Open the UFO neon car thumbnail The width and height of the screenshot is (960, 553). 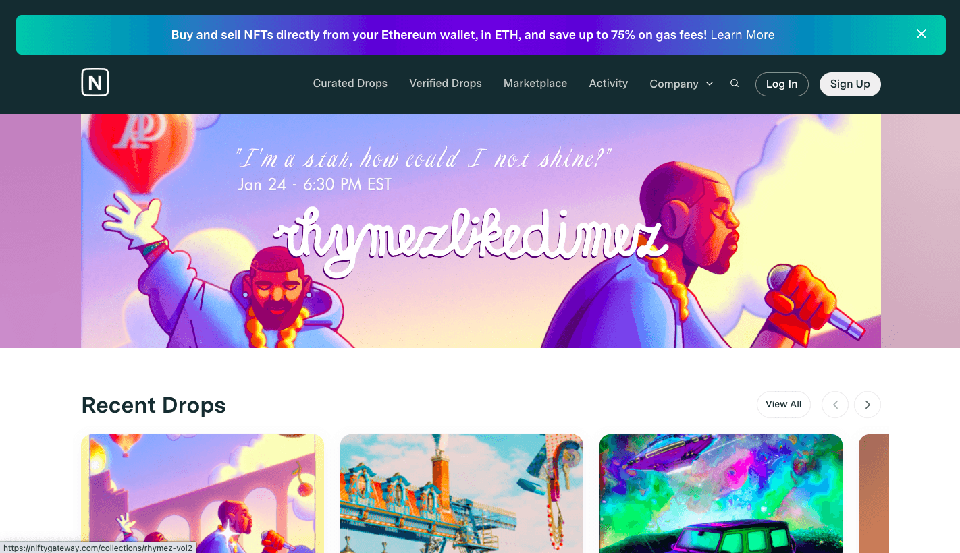pyautogui.click(x=721, y=494)
